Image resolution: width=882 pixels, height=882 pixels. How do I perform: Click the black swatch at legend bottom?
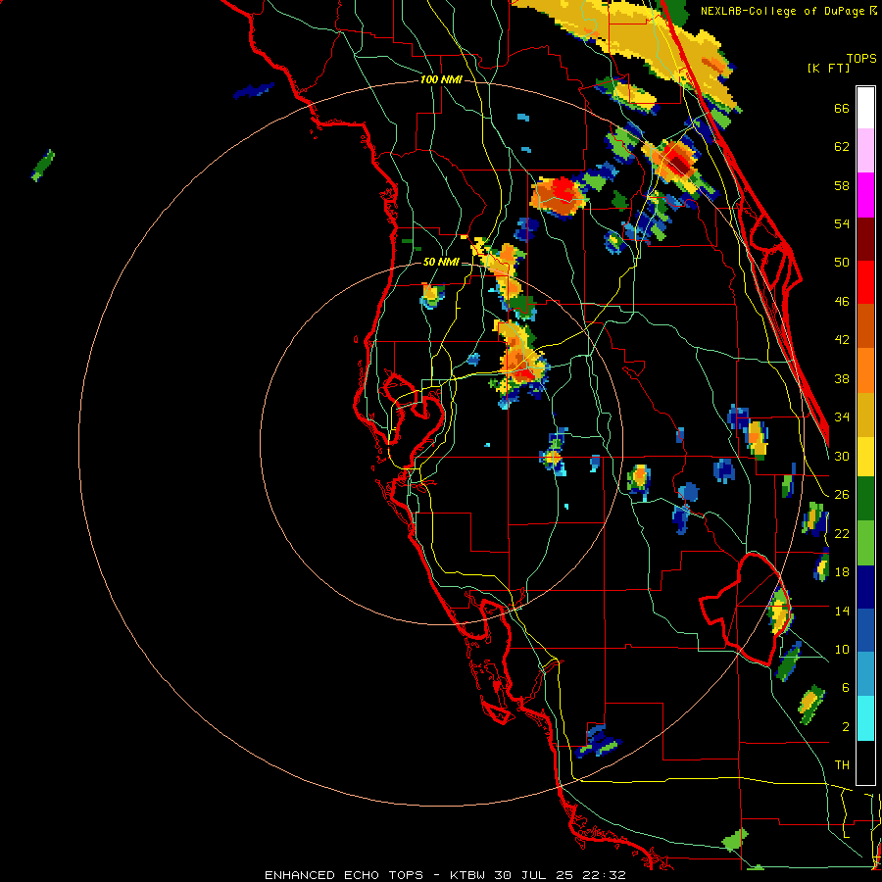click(865, 762)
